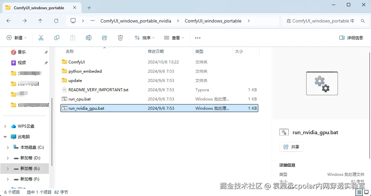Viewport: 371px width, 196px height.
Task: Open the 查看 view dropdown
Action: [x=174, y=37]
